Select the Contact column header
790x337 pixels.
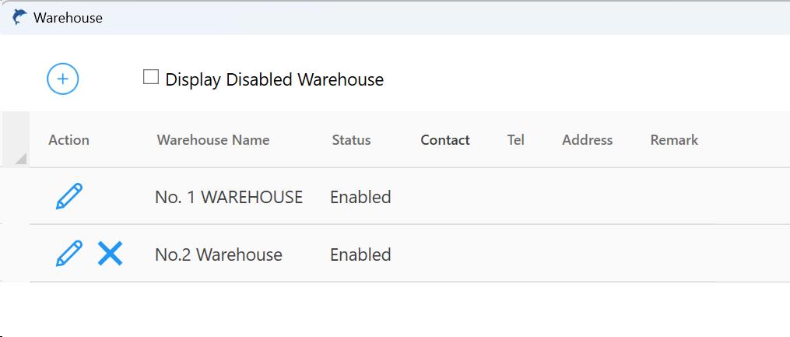pyautogui.click(x=445, y=140)
